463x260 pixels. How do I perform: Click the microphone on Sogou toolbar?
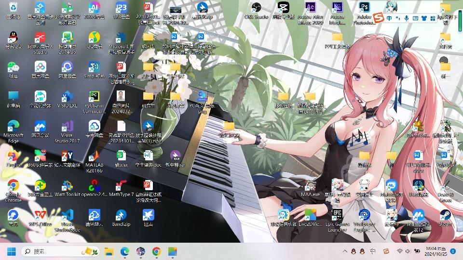click(407, 18)
